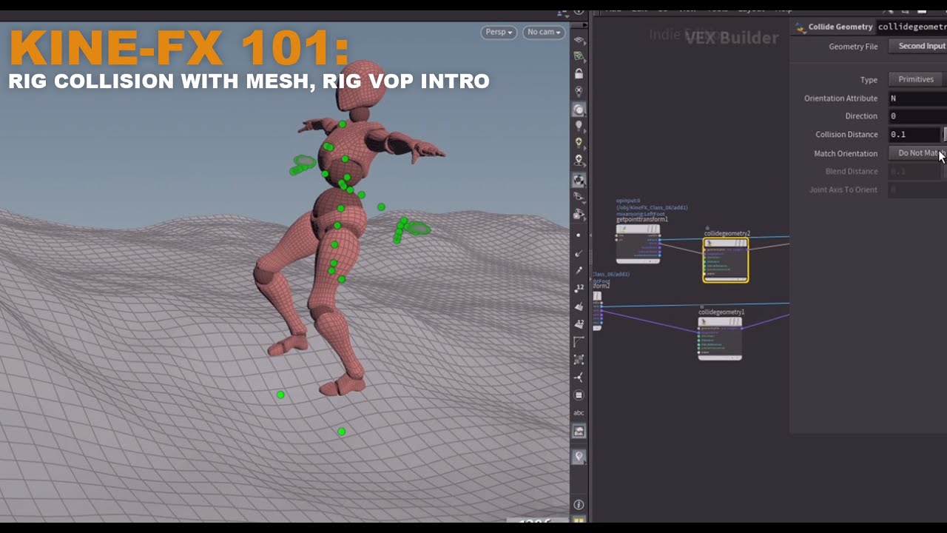Open Match Orientation Do Not Match dropdown

pyautogui.click(x=917, y=153)
